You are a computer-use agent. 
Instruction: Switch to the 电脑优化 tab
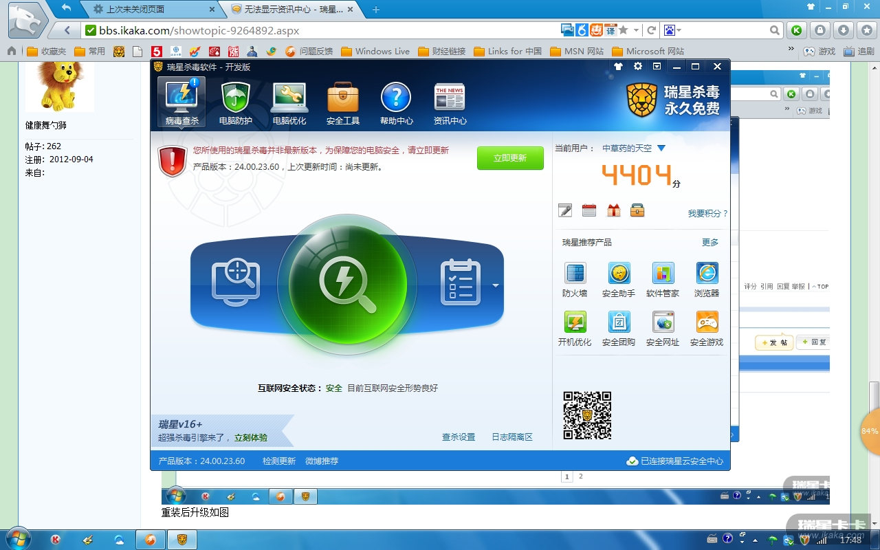pyautogui.click(x=289, y=104)
